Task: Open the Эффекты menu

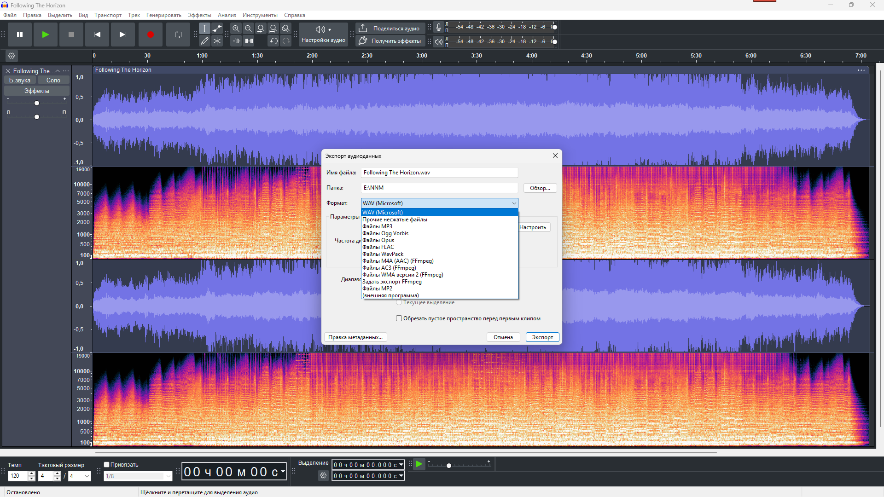Action: pyautogui.click(x=199, y=15)
